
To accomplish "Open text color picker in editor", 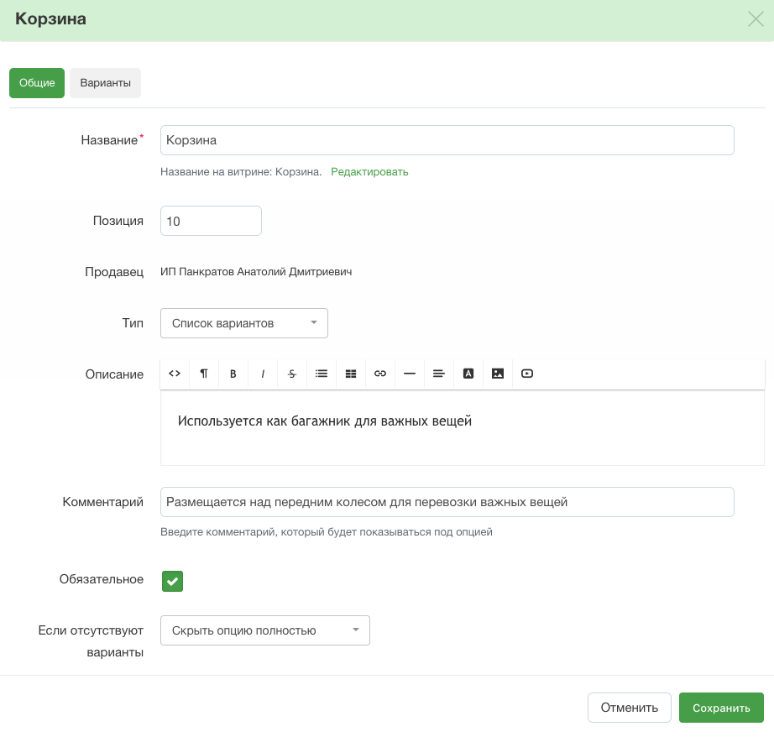I will click(468, 374).
